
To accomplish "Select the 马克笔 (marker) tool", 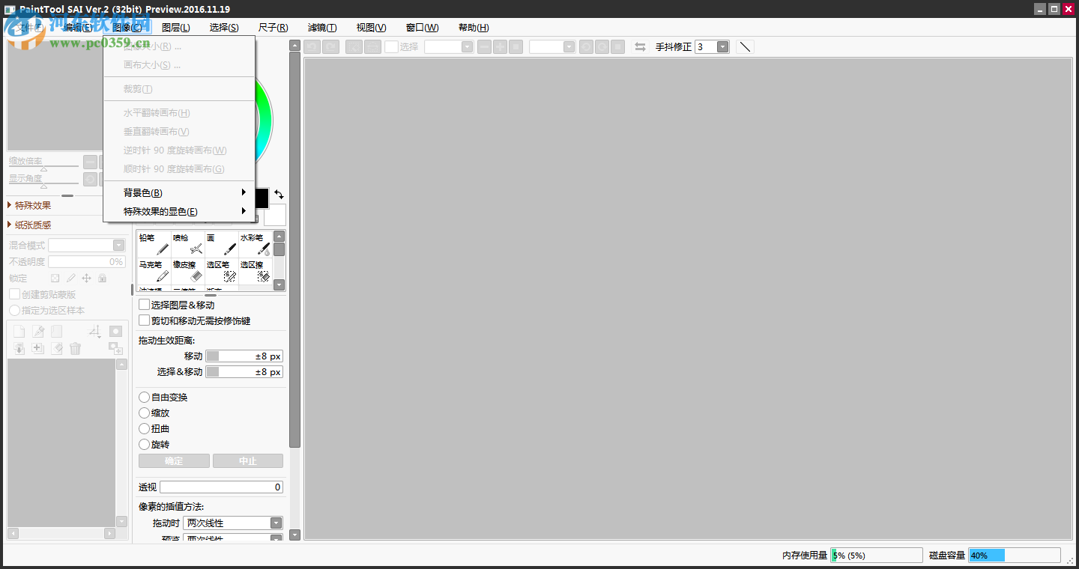I will tap(154, 270).
